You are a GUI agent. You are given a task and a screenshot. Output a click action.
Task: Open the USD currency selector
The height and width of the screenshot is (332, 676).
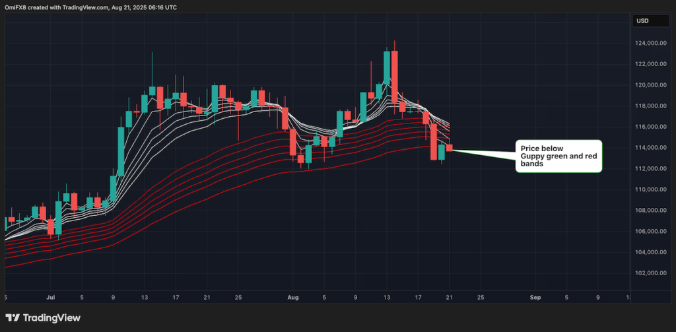tap(642, 22)
